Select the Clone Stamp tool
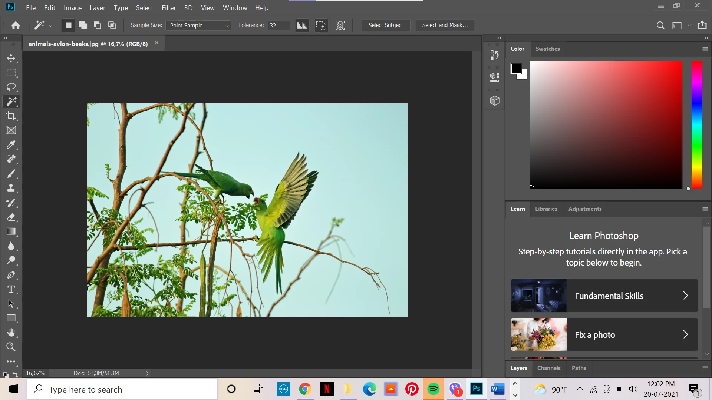 [11, 188]
